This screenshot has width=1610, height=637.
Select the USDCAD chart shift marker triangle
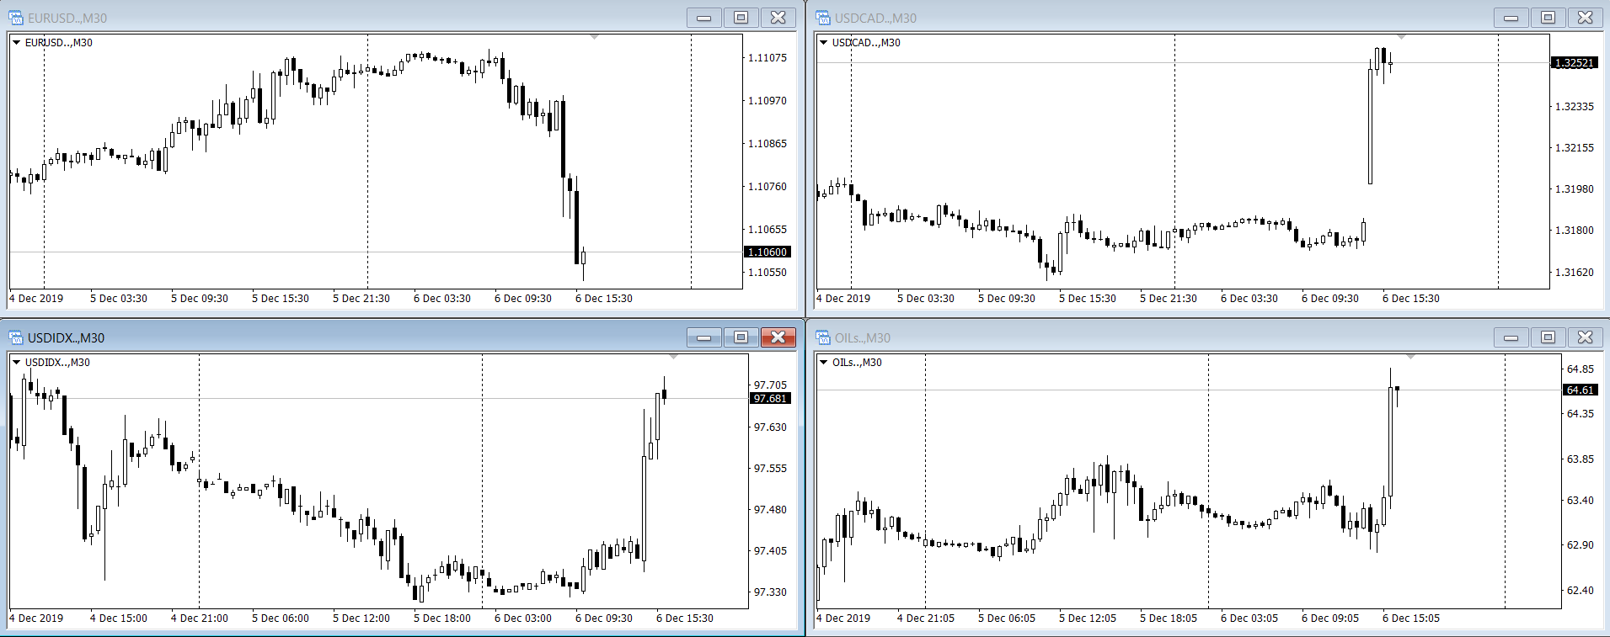1402,37
